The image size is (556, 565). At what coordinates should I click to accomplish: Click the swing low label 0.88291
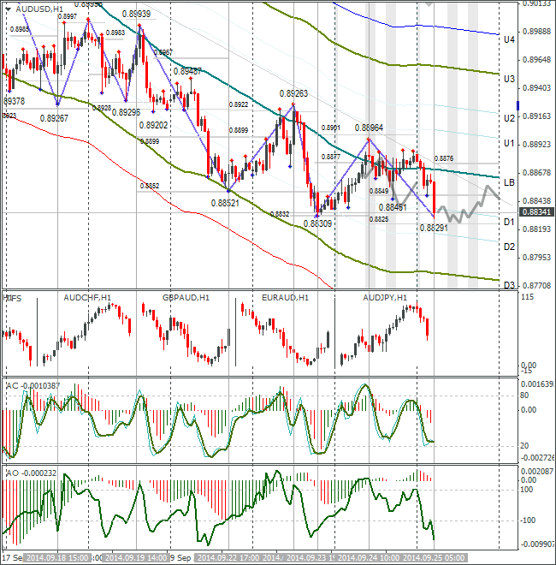pos(434,228)
